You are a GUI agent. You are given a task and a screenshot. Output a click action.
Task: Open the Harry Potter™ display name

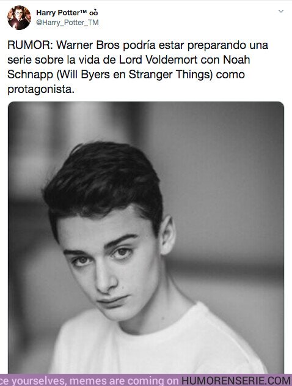point(67,13)
